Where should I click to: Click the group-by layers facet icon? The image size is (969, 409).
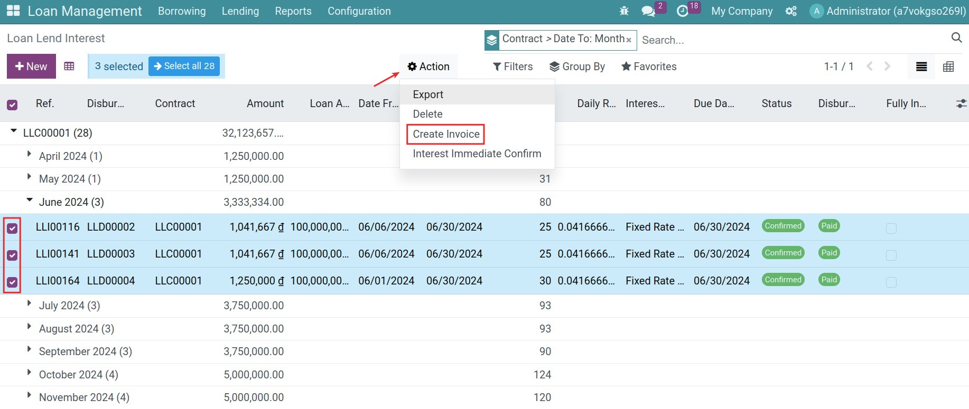pos(492,41)
